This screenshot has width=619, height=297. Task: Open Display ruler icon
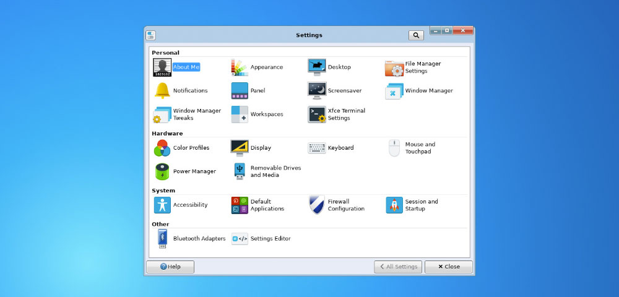point(239,148)
